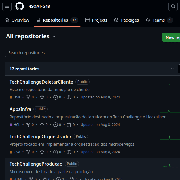
Task: Open the TechChallengeDeletarCliente repository link
Action: point(41,82)
